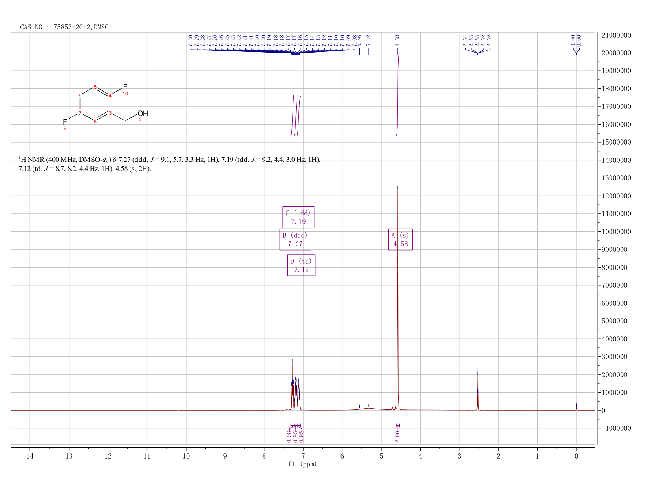This screenshot has height=501, width=648.
Task: Click the 'f1 (ppm)' axis label
Action: tap(302, 464)
